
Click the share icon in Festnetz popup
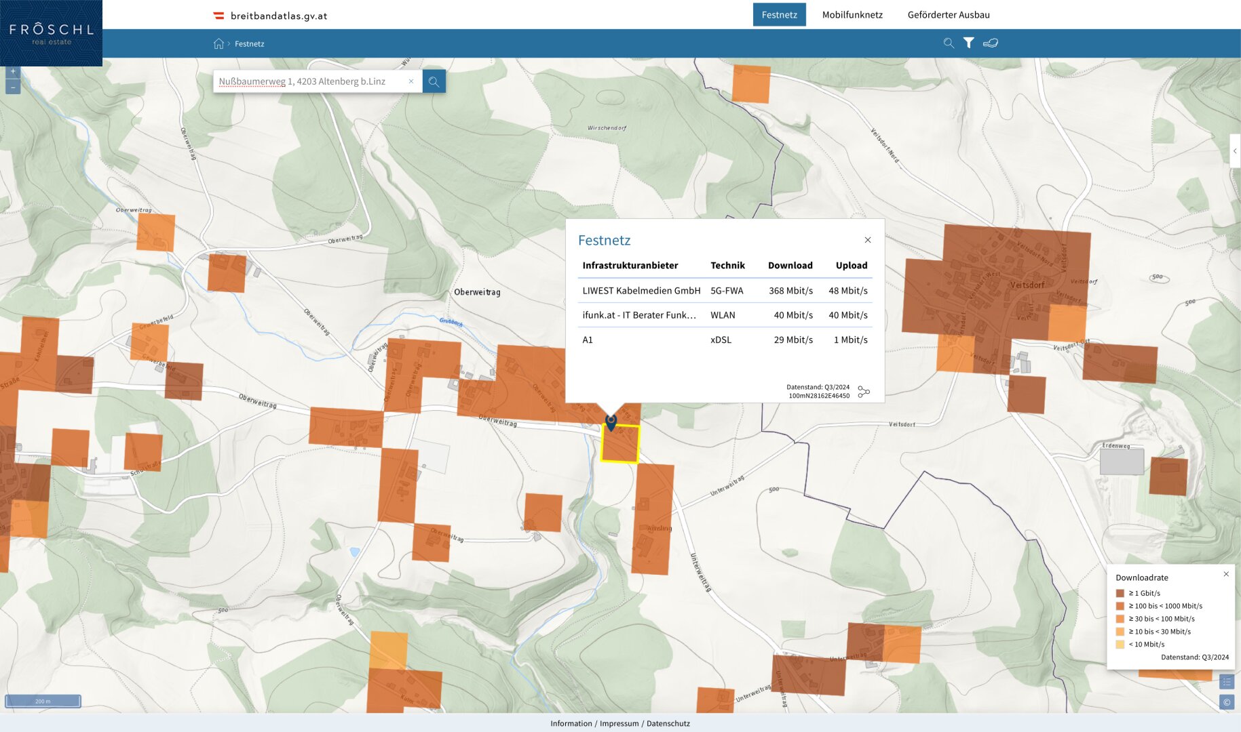tap(864, 392)
